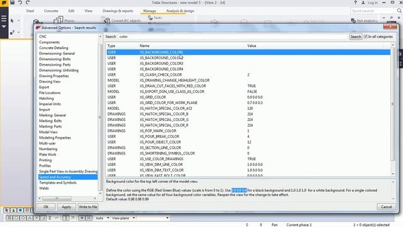Viewport: 403px width, 227px height.
Task: Click the Undo arrow icon
Action: click(x=20, y=3)
